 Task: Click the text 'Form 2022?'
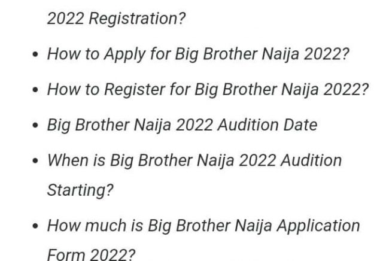tap(91, 254)
